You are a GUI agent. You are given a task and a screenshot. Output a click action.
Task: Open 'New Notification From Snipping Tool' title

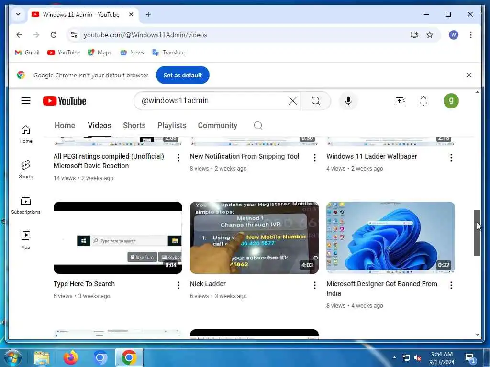coord(245,156)
